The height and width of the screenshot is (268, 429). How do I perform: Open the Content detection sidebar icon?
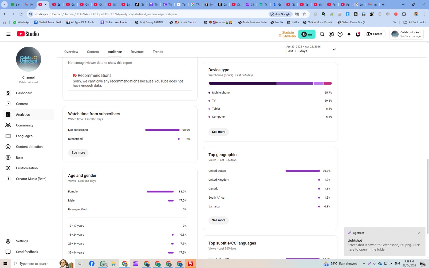pos(8,147)
